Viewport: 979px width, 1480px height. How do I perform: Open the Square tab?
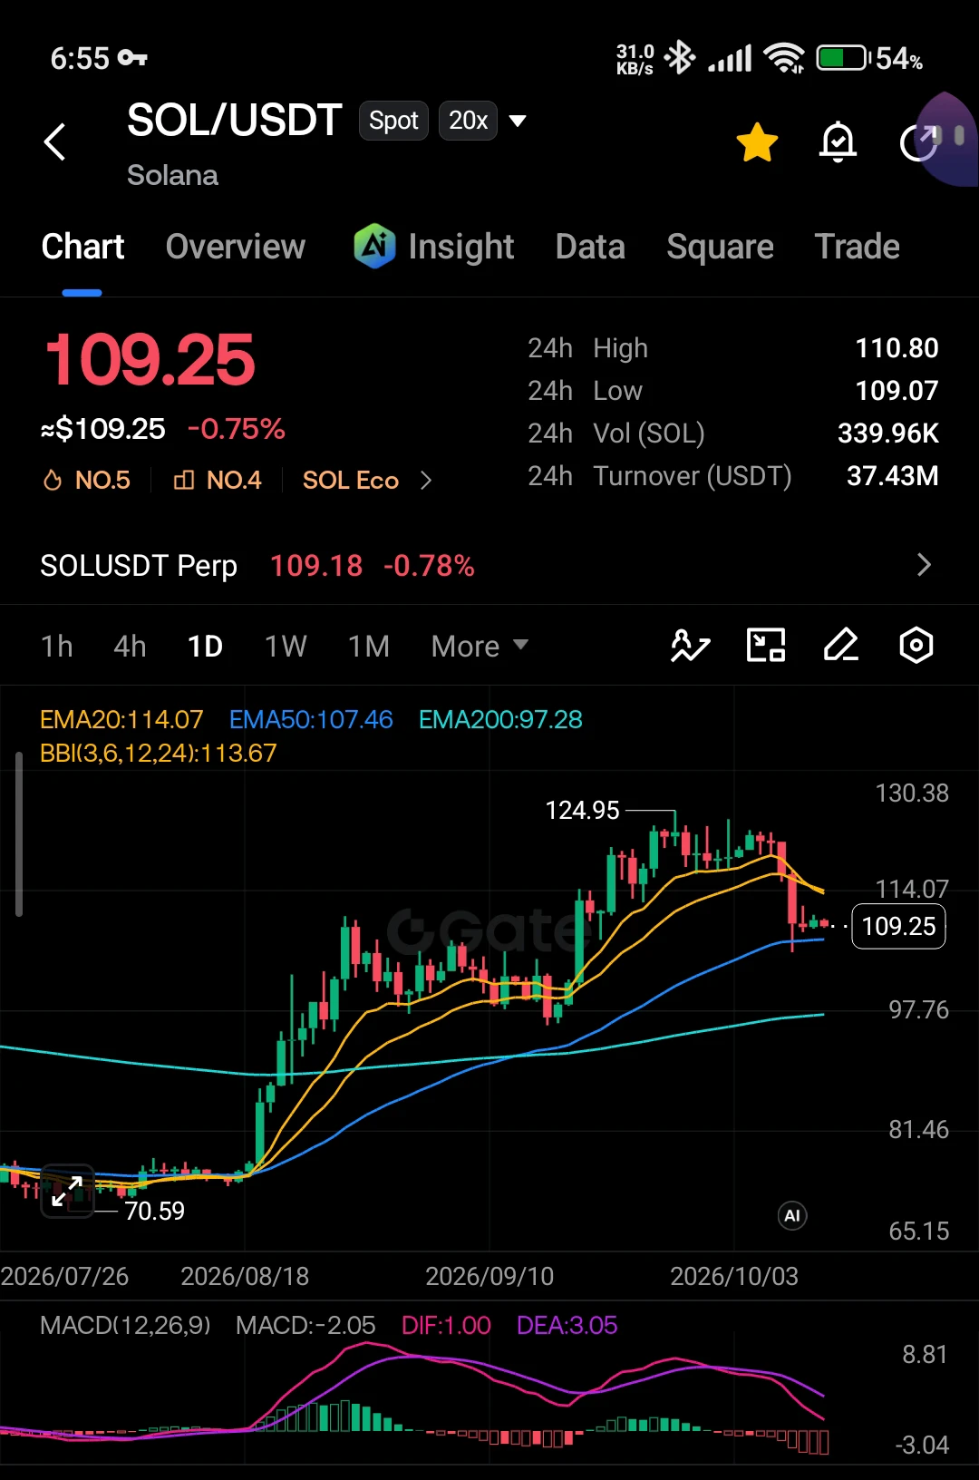720,247
